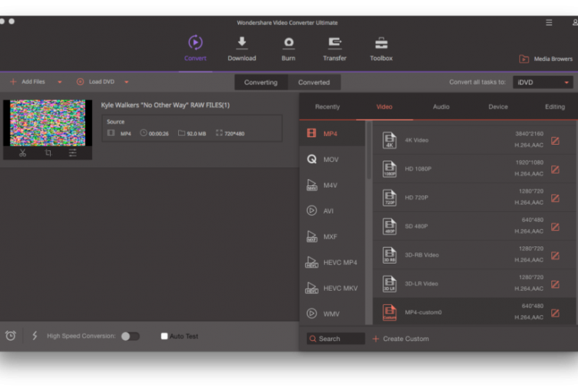
Task: Click Load DVD button
Action: 95,81
